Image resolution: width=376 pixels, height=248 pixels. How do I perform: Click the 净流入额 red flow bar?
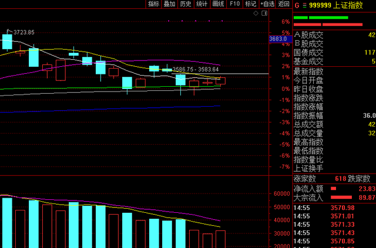pos(334,188)
